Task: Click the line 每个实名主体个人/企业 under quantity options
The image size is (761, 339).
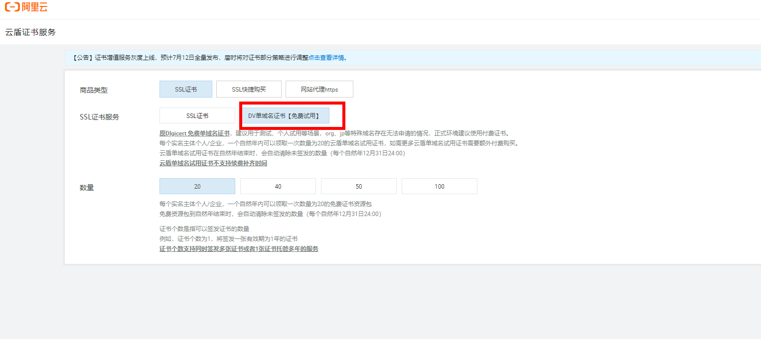Action: (x=266, y=204)
